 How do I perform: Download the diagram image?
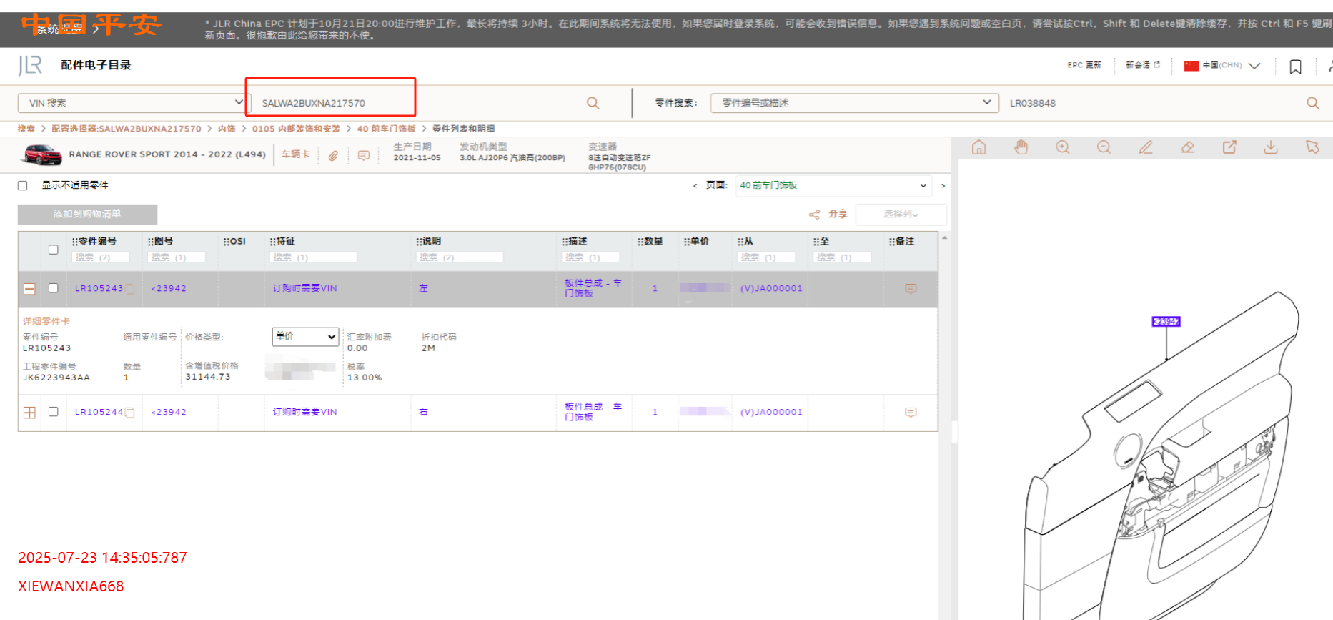pos(1271,147)
